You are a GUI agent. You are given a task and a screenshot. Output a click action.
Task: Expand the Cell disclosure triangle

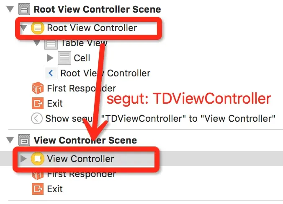click(x=50, y=58)
